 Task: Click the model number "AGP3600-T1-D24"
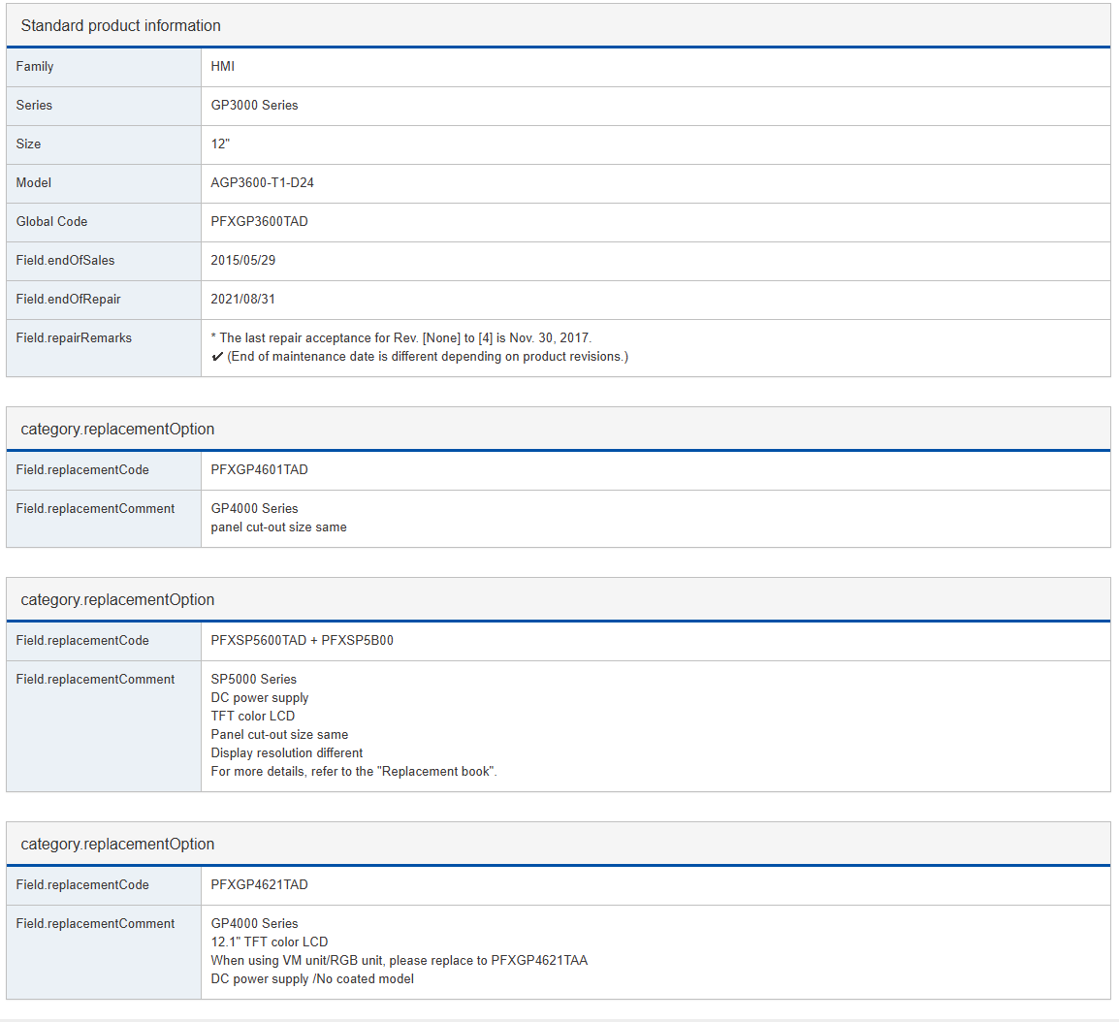(x=263, y=182)
